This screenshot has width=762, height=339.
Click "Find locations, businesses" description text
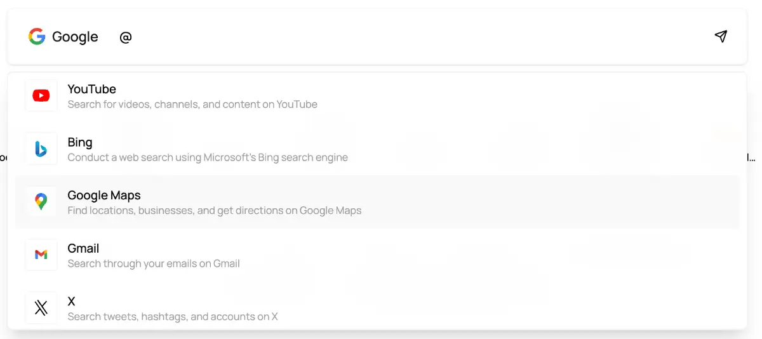tap(215, 210)
